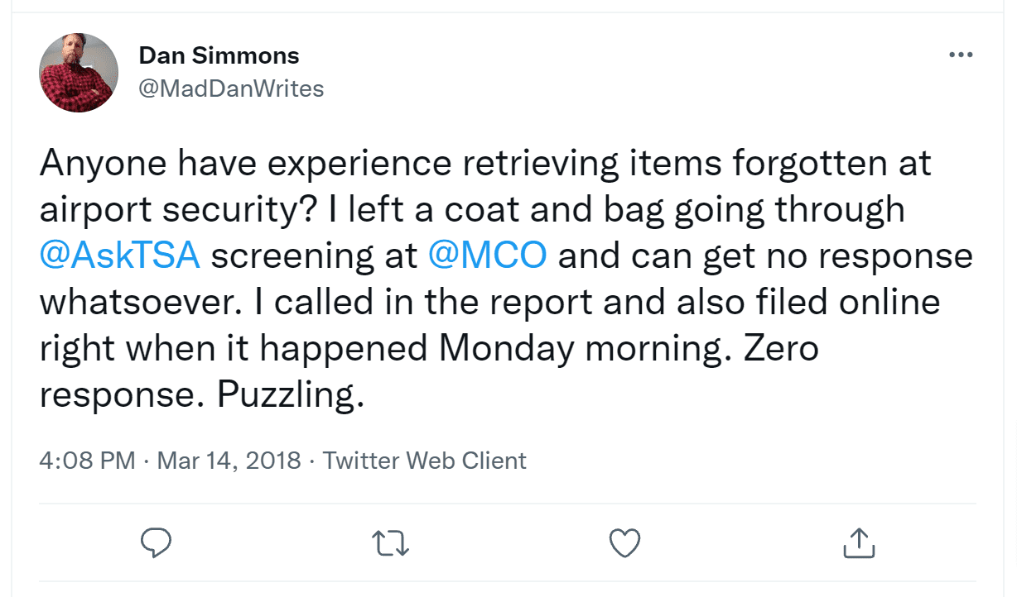Open the @MCO mention link
The image size is (1017, 597).
click(x=488, y=256)
